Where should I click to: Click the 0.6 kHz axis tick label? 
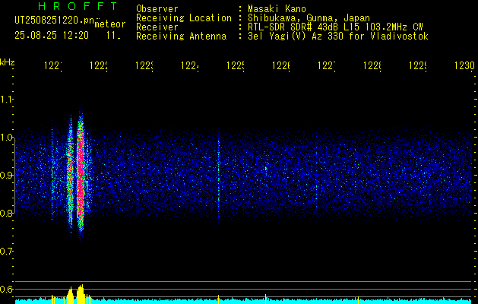tap(7, 289)
